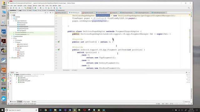Expand Gradle Scripts node
The height and width of the screenshot is (112, 200).
tap(10, 58)
